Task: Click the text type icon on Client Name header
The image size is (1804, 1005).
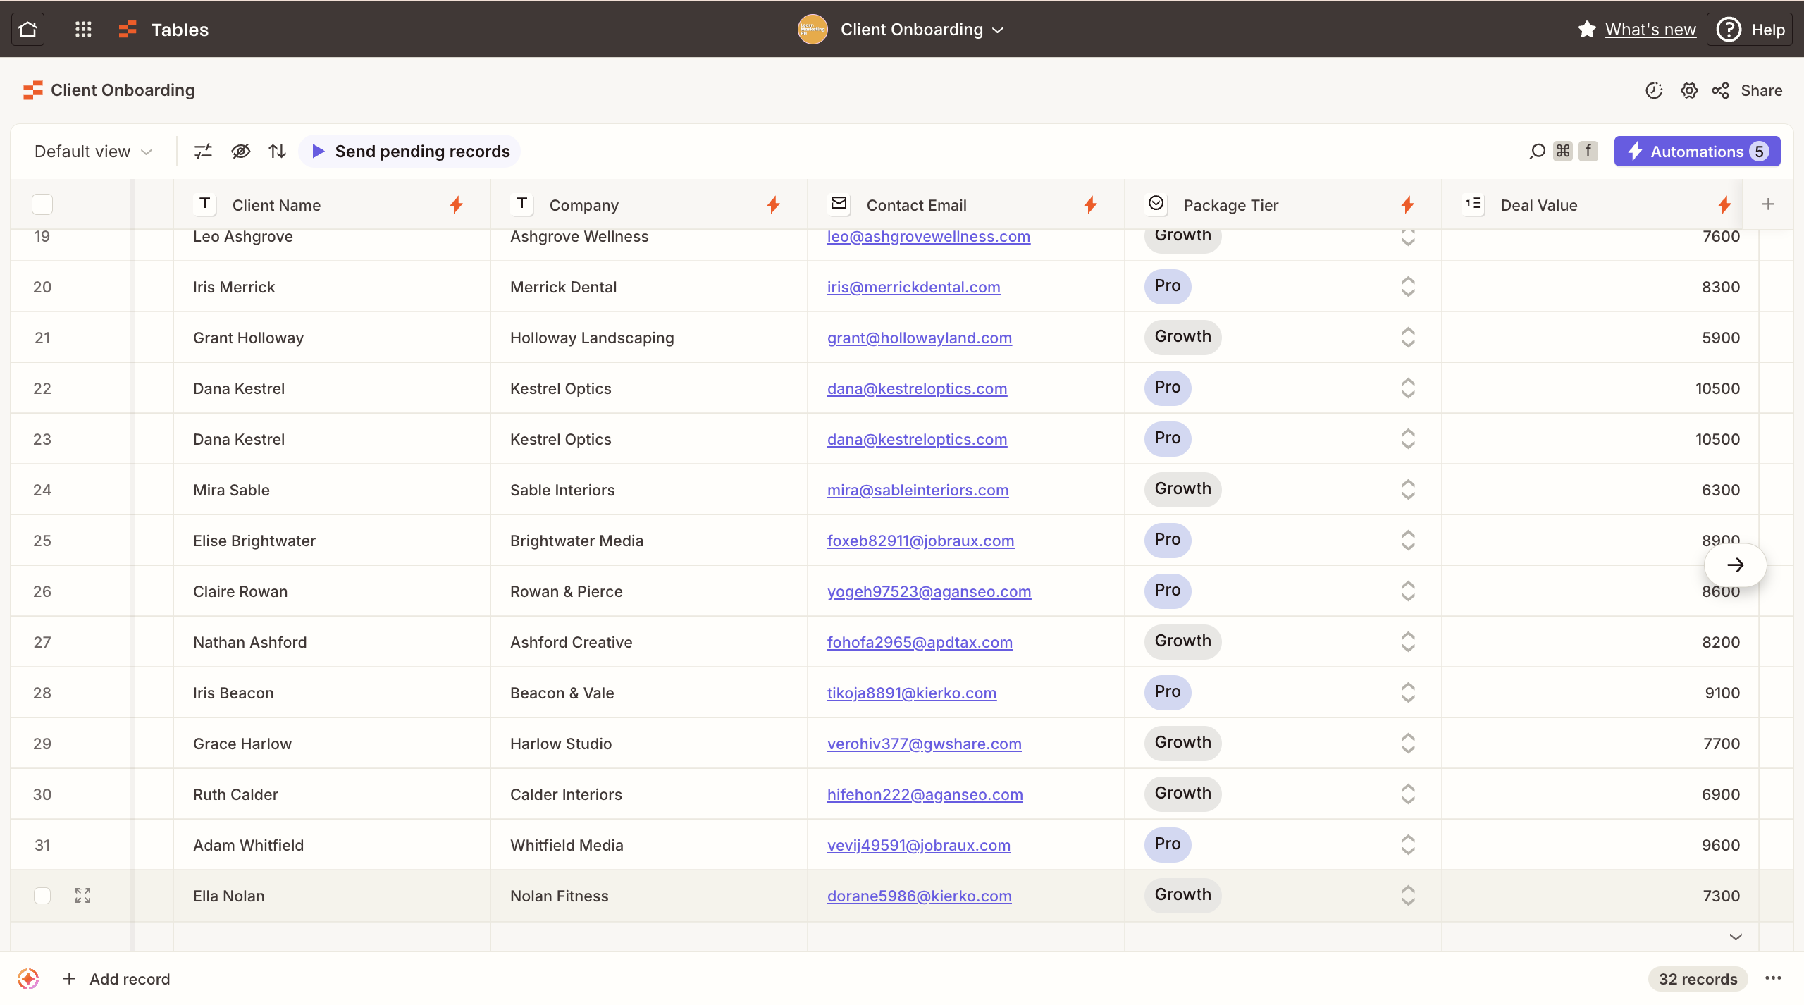Action: coord(205,204)
